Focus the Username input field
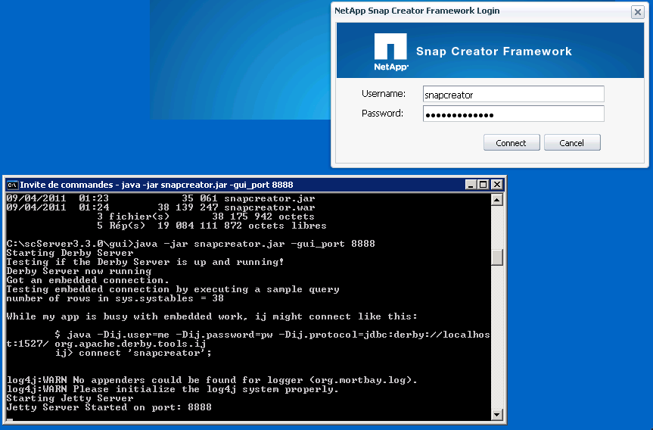This screenshot has height=430, width=653. tap(513, 94)
